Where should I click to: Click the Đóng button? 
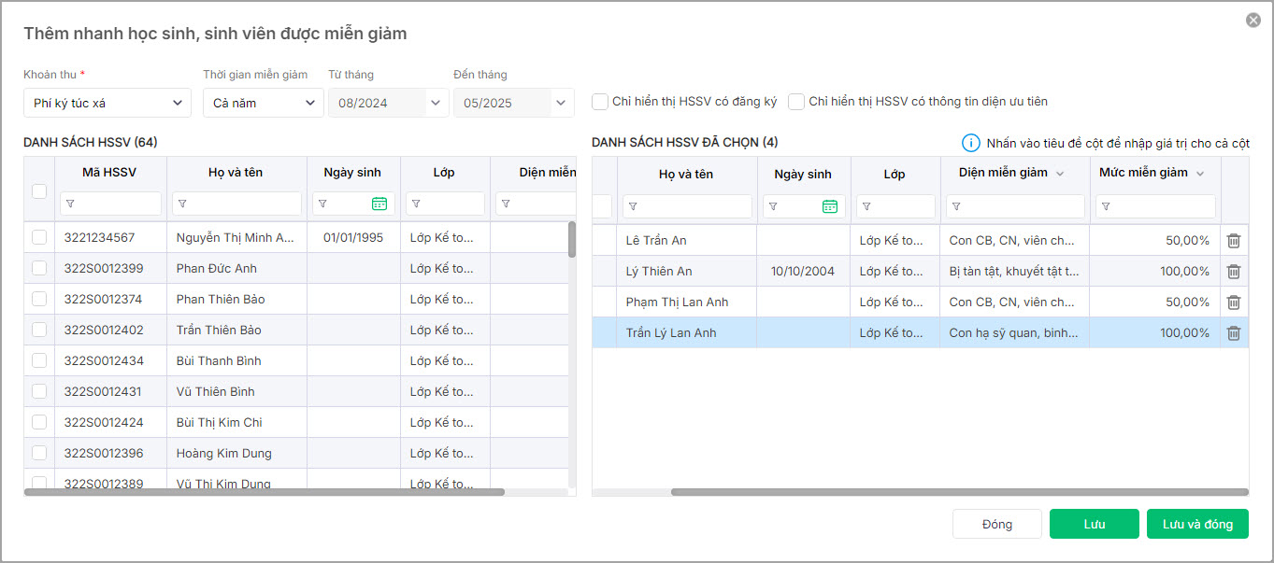[996, 524]
